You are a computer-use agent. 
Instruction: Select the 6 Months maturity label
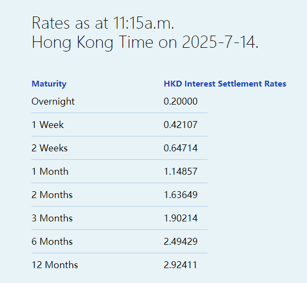(52, 242)
